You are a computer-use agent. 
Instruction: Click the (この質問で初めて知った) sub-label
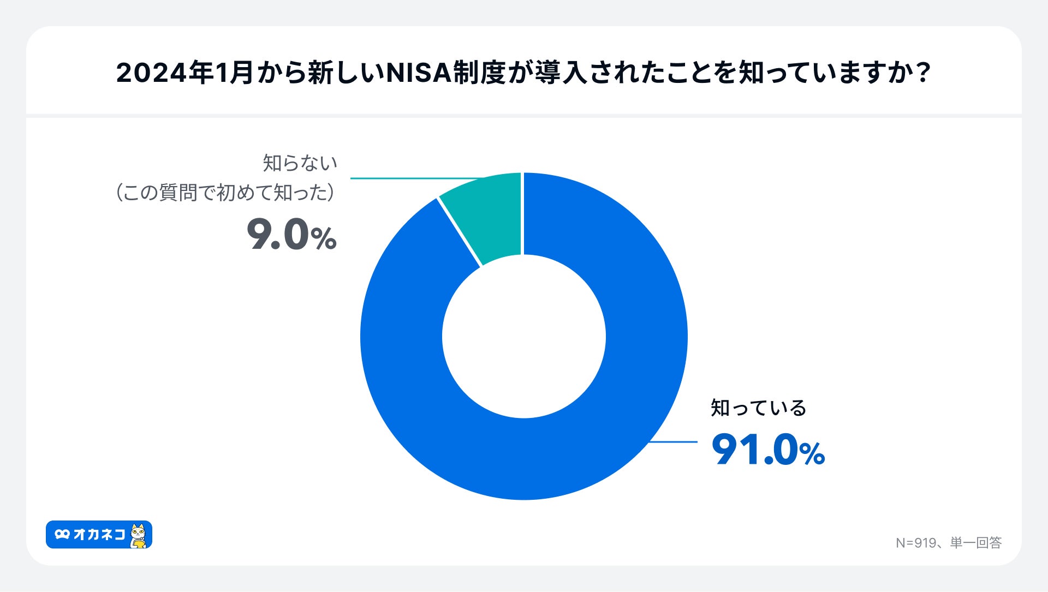[224, 193]
